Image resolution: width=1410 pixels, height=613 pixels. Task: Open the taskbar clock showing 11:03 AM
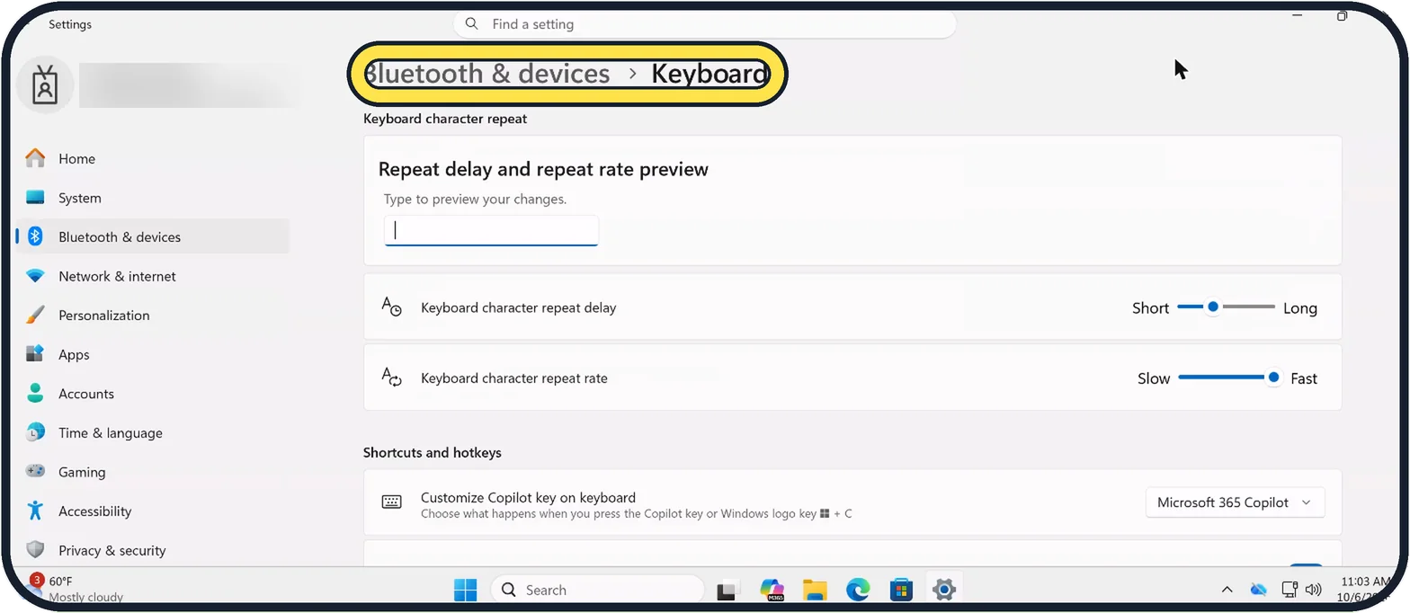[x=1365, y=589]
